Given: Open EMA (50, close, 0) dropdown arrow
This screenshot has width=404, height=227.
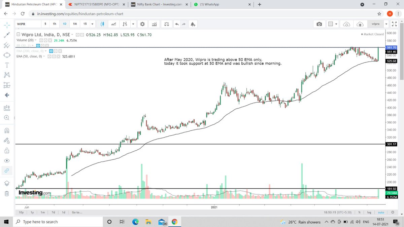Looking at the screenshot, I should [44, 56].
